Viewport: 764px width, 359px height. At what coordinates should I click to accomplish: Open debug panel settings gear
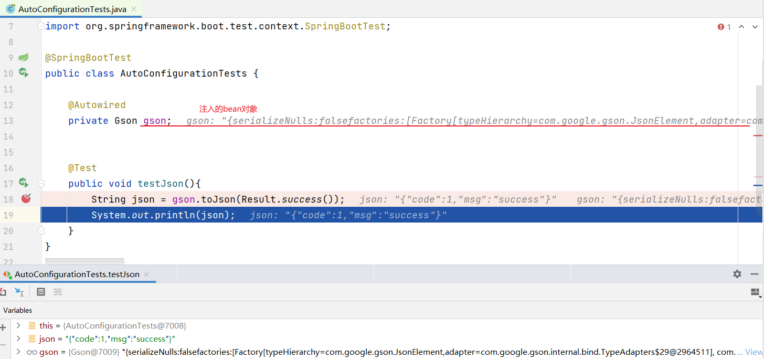(737, 274)
